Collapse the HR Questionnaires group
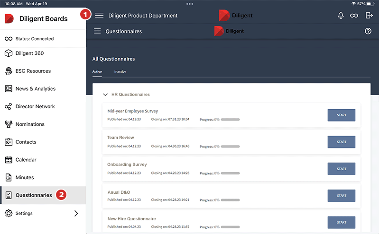The image size is (379, 234). click(105, 95)
